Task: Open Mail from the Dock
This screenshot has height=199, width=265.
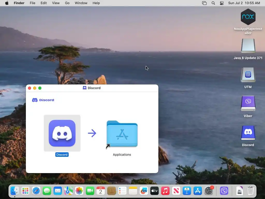Action: pyautogui.click(x=58, y=191)
